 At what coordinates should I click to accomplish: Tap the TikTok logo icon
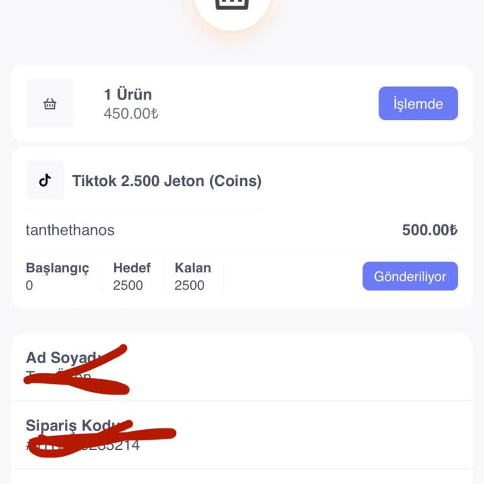45,181
